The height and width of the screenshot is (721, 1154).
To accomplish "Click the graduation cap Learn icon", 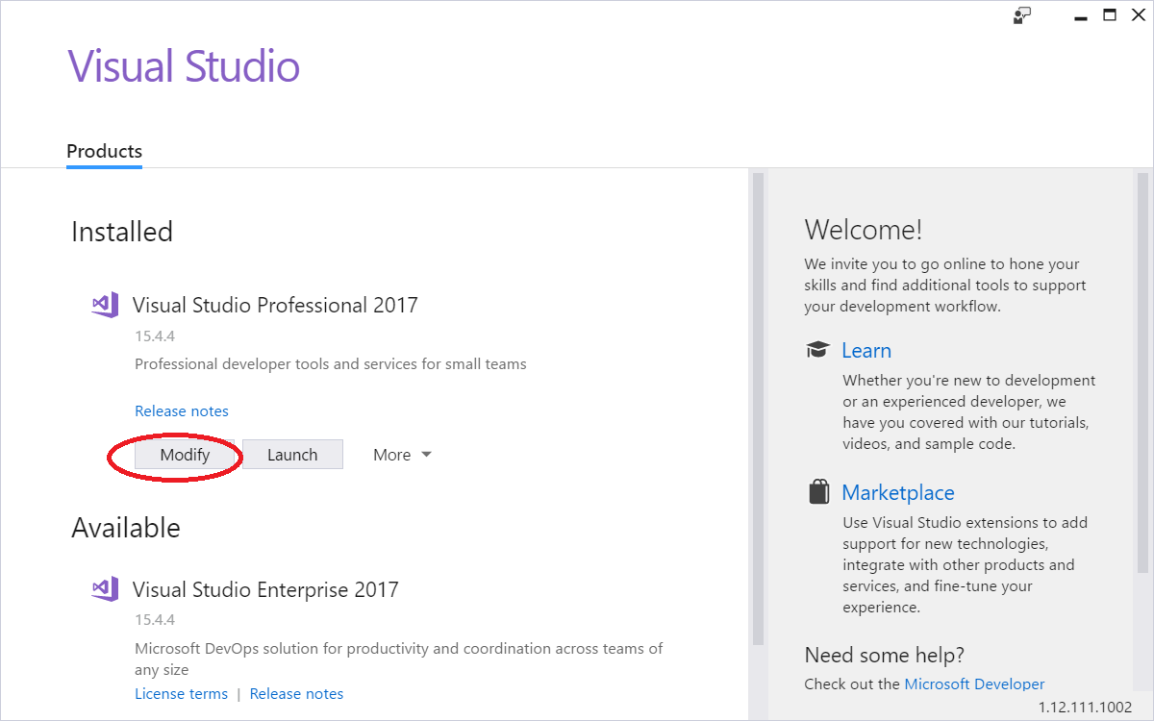I will [817, 350].
